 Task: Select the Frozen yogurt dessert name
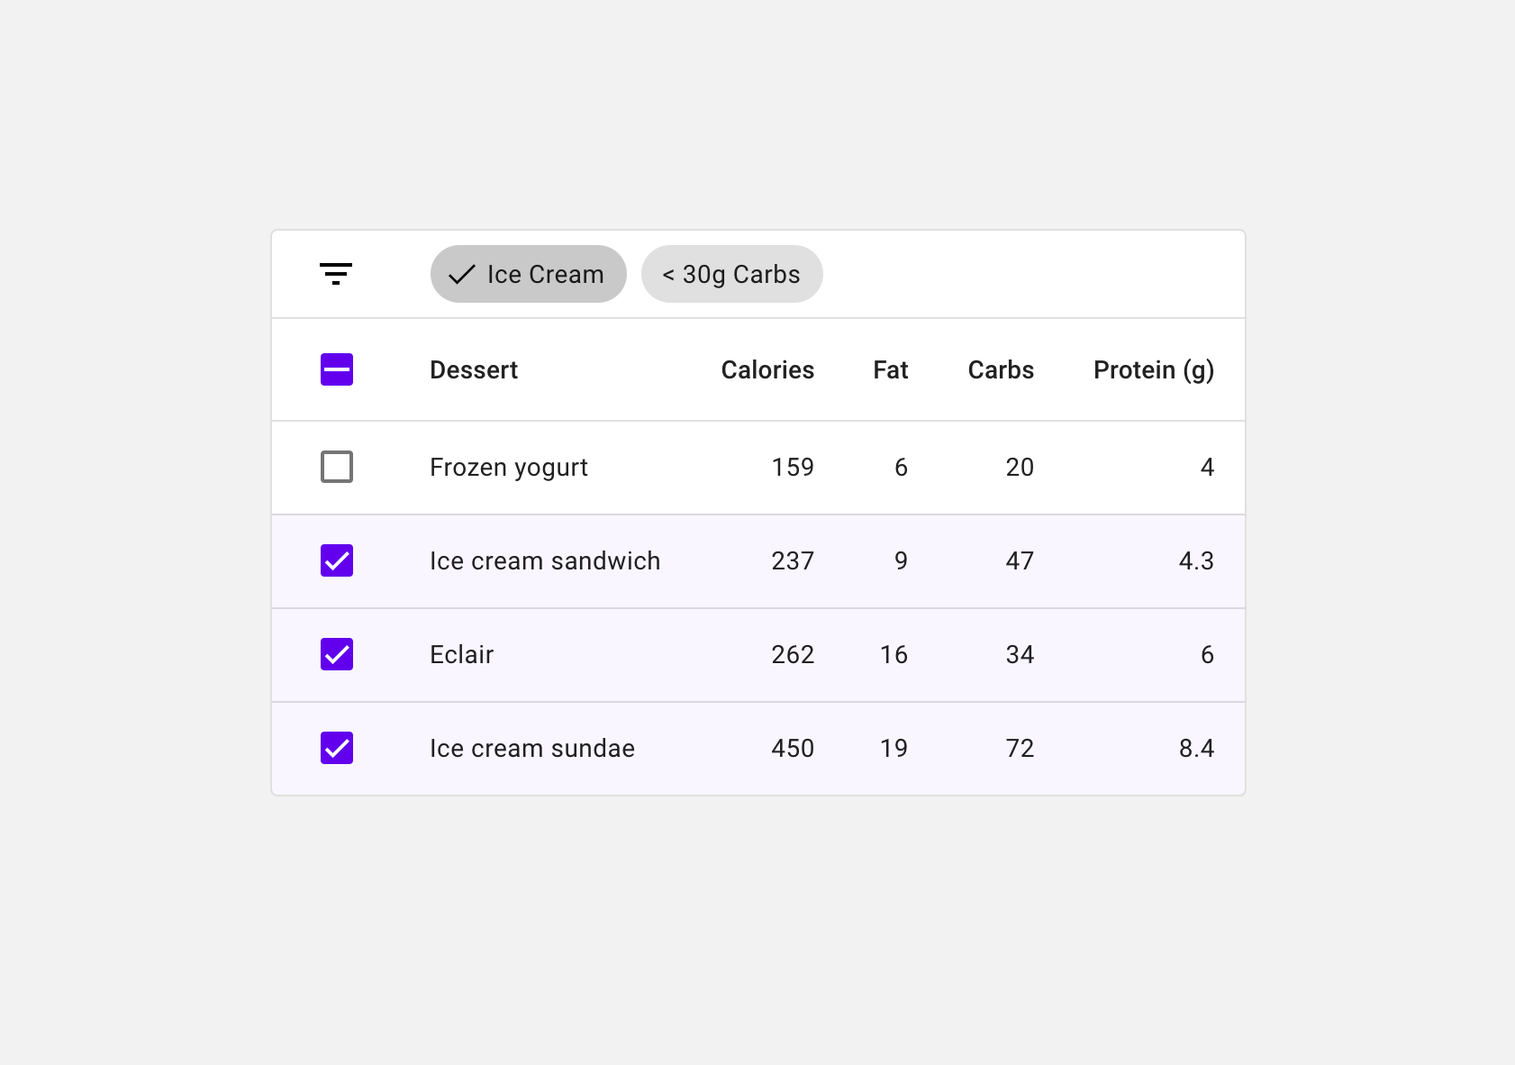509,468
